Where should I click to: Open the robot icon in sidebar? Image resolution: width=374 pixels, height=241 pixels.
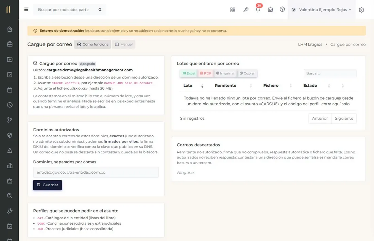10,181
